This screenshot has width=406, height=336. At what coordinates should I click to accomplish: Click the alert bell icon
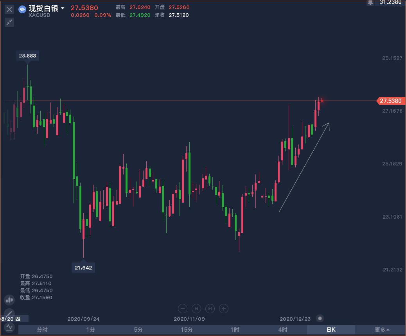[370, 3]
